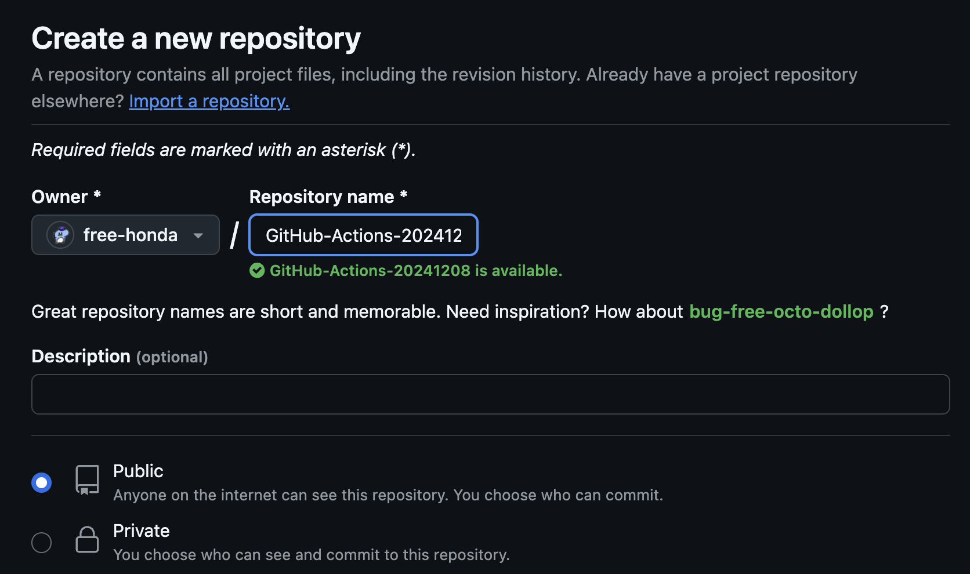The width and height of the screenshot is (970, 574).
Task: Select suggested name bug-free-octo-dollop
Action: (x=781, y=311)
